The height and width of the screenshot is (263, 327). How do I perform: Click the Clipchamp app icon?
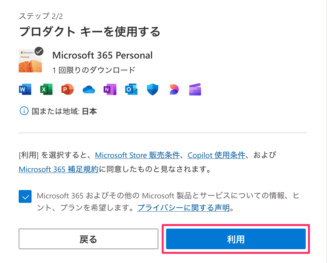tap(195, 89)
